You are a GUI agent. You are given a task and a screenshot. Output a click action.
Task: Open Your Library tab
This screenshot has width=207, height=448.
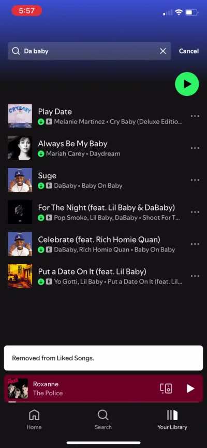(x=172, y=419)
